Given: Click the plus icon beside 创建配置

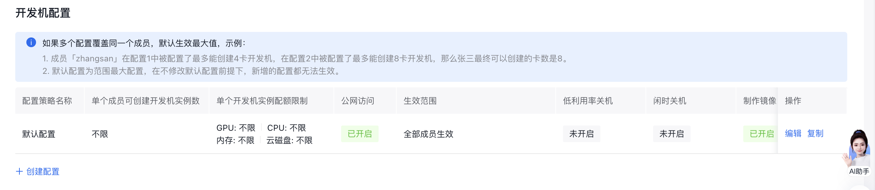Looking at the screenshot, I should [x=19, y=171].
